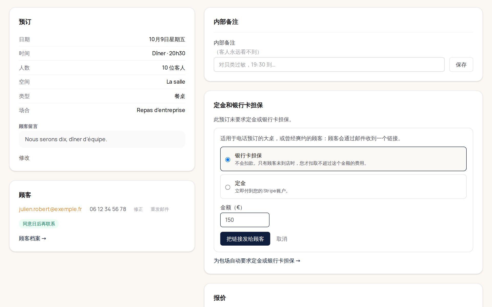This screenshot has height=307, width=492.
Task: Open 为包场自动要求定金或银行卡担保 → link
Action: [257, 261]
